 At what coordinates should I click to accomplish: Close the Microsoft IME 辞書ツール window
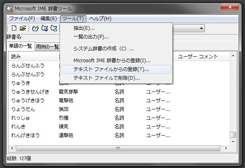(x=230, y=7)
